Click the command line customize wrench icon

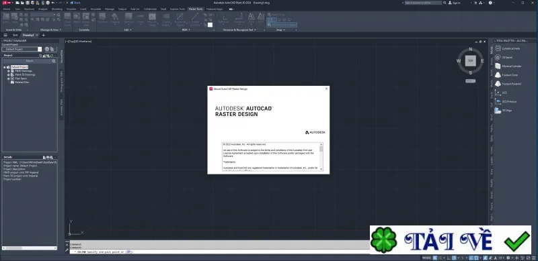point(67,250)
